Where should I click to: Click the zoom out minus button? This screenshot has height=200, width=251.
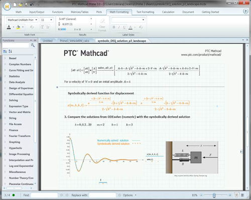201,195
